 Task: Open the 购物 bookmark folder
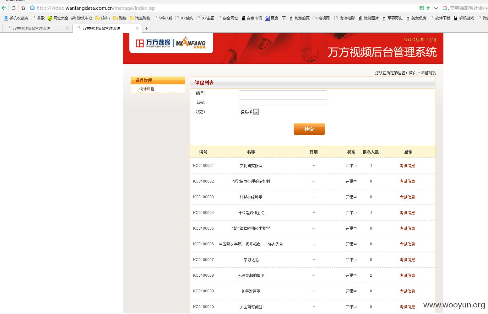click(120, 18)
